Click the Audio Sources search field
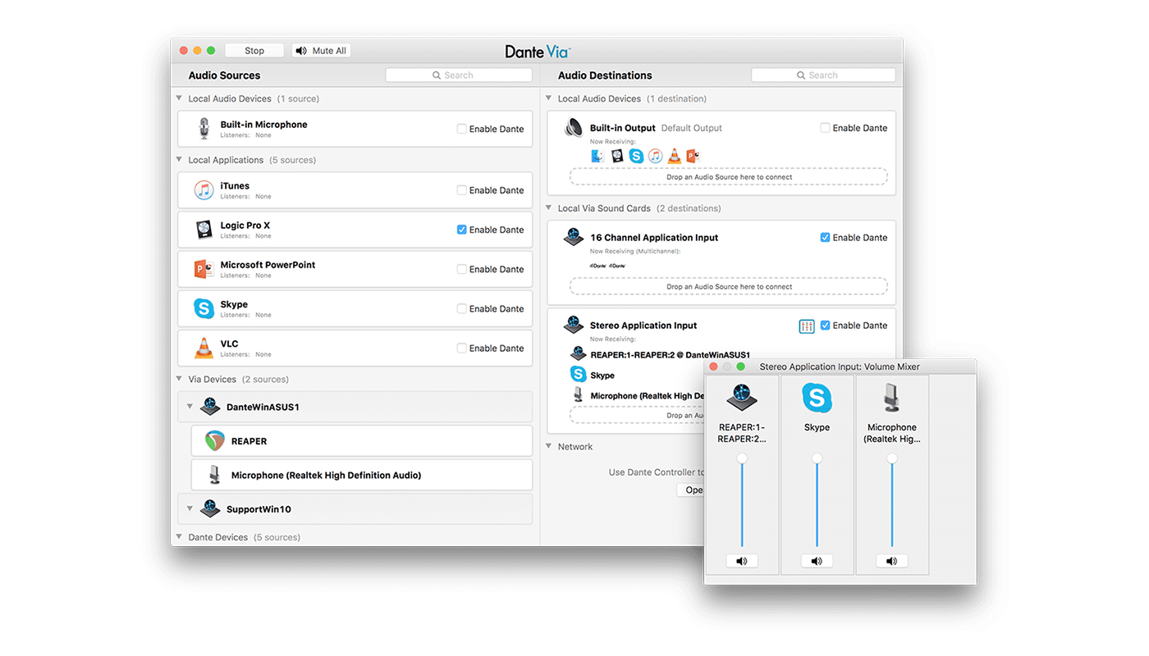 tap(459, 75)
